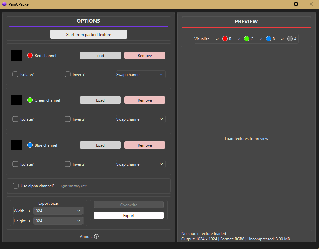
Task: Enable Invert for the Red channel
Action: (68, 74)
